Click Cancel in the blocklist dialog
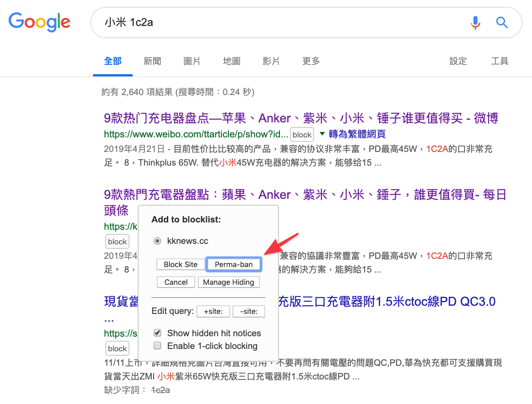Viewport: 532px width, 404px height. [176, 282]
